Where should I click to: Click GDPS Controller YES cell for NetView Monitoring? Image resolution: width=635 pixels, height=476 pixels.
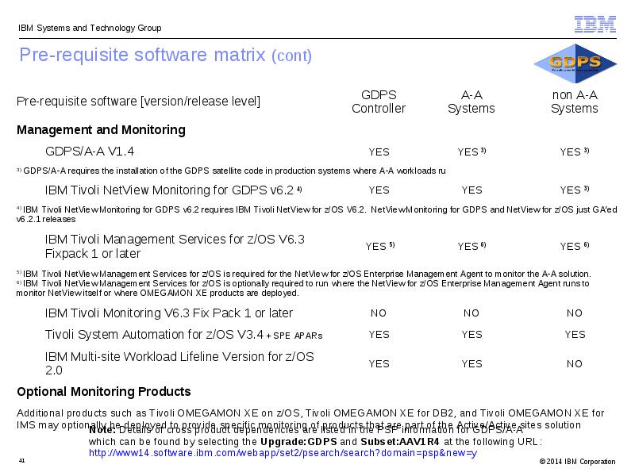click(x=379, y=190)
